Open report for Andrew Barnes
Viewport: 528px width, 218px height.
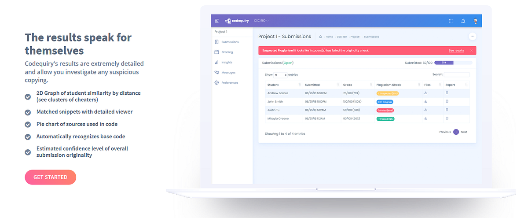tap(447, 93)
